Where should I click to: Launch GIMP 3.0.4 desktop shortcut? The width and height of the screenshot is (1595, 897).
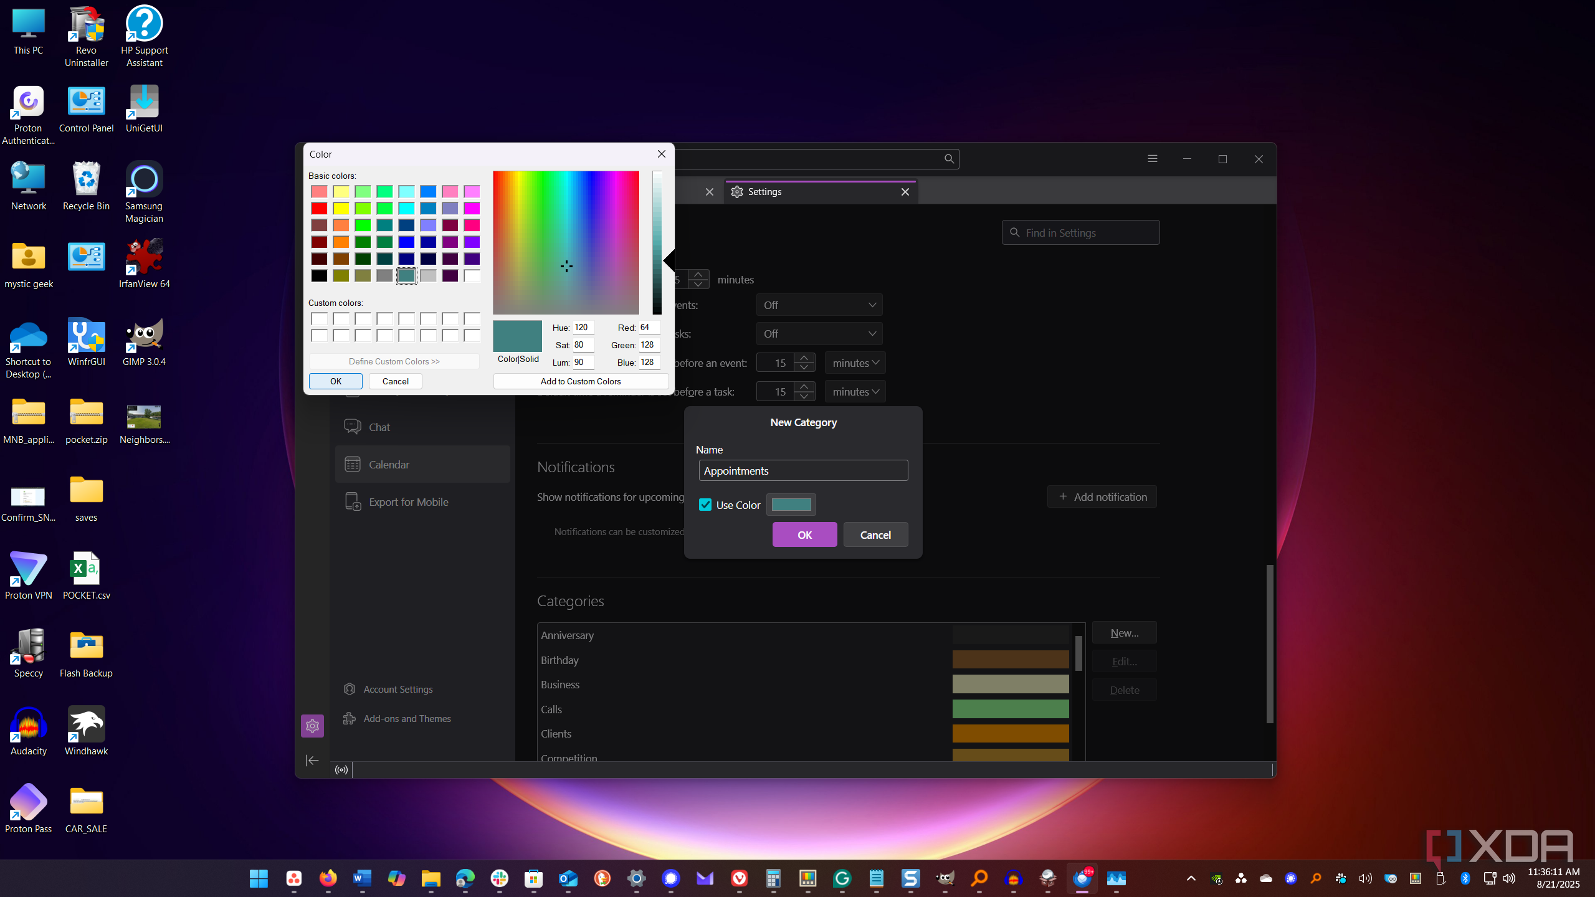(x=144, y=343)
